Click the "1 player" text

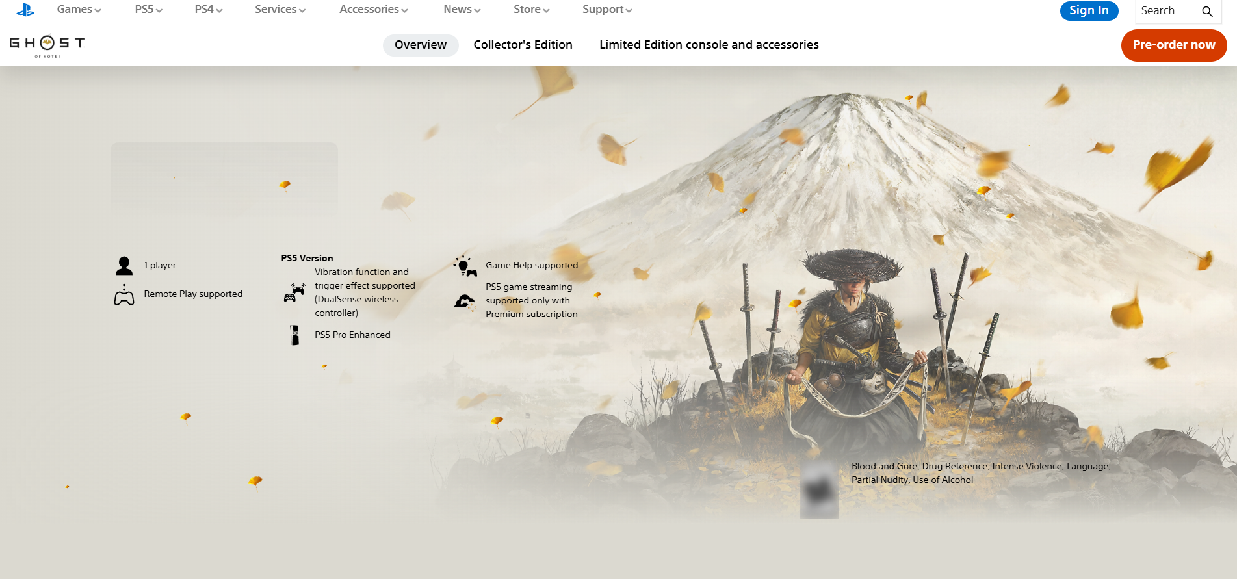(x=160, y=266)
